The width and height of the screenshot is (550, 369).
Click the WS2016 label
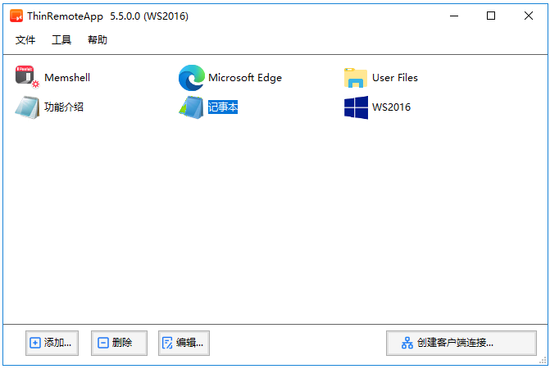tap(392, 107)
